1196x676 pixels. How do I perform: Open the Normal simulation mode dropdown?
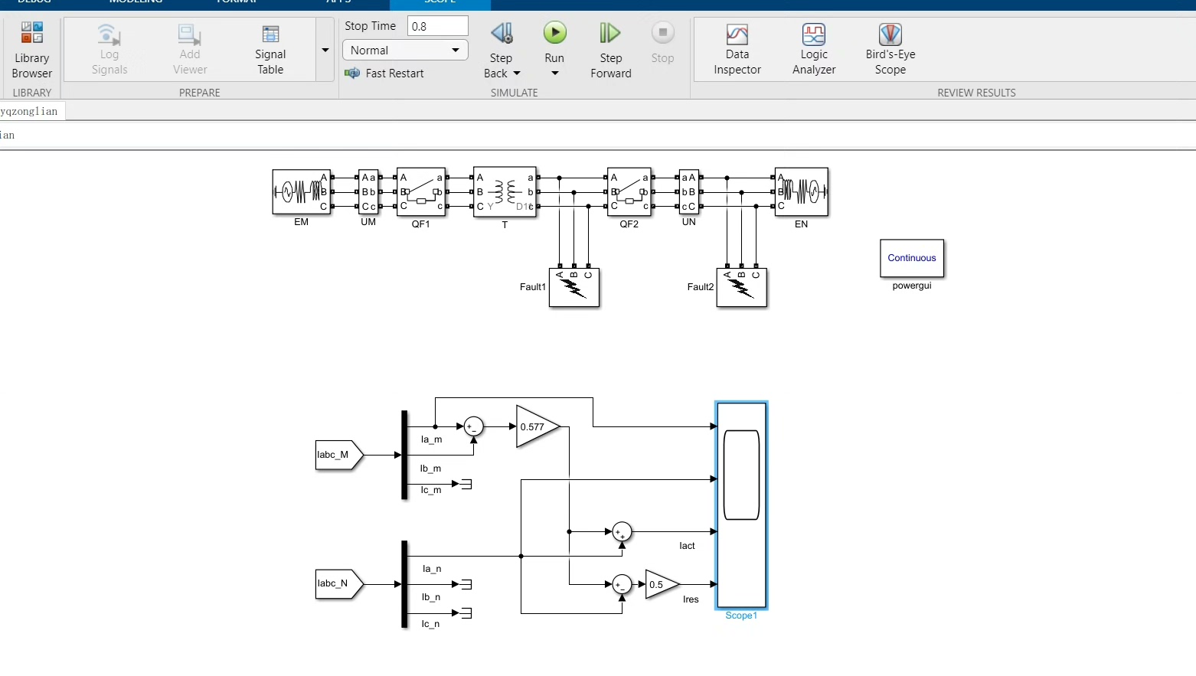pyautogui.click(x=404, y=50)
